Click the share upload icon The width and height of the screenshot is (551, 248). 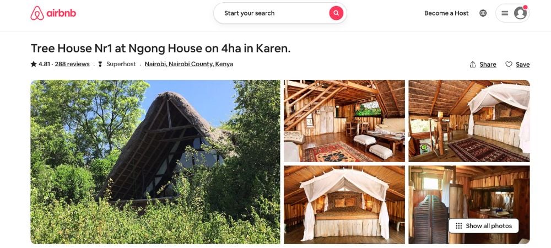pos(473,64)
